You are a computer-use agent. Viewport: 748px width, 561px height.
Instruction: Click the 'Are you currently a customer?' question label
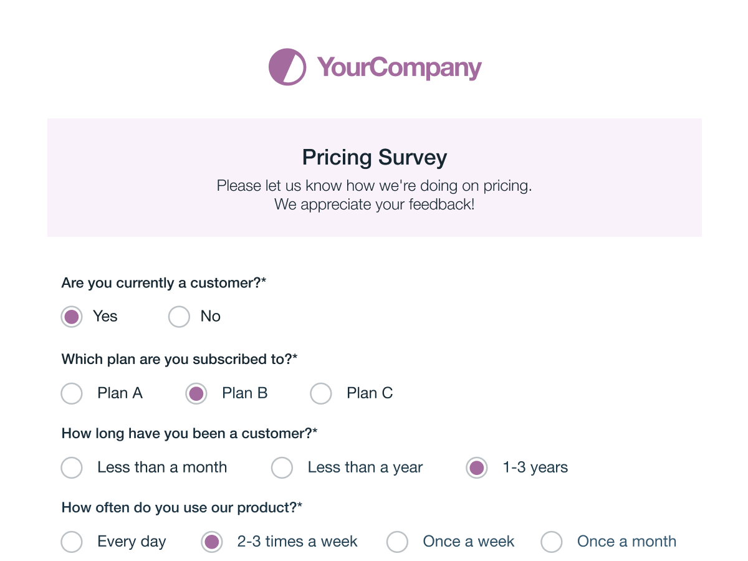click(164, 283)
